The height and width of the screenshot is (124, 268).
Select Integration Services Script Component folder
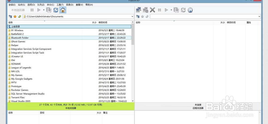tap(69, 49)
